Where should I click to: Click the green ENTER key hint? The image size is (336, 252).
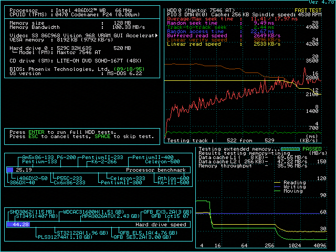pyautogui.click(x=36, y=132)
